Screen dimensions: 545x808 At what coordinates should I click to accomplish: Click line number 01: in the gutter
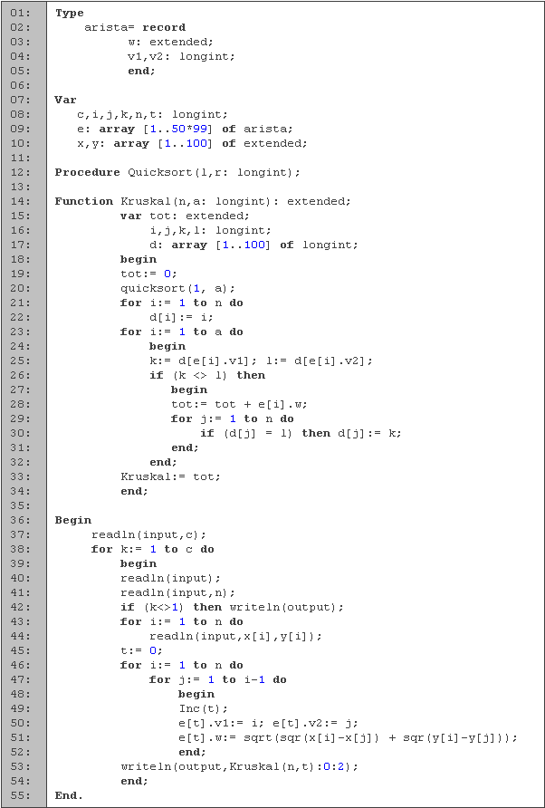coord(21,13)
